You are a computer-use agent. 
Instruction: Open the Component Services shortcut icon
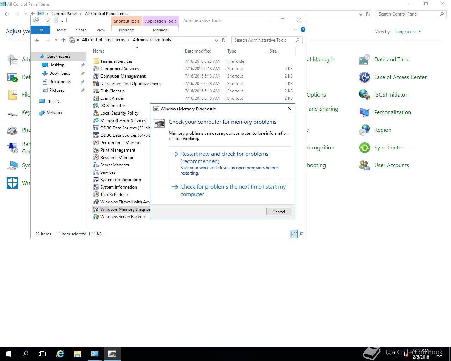96,69
